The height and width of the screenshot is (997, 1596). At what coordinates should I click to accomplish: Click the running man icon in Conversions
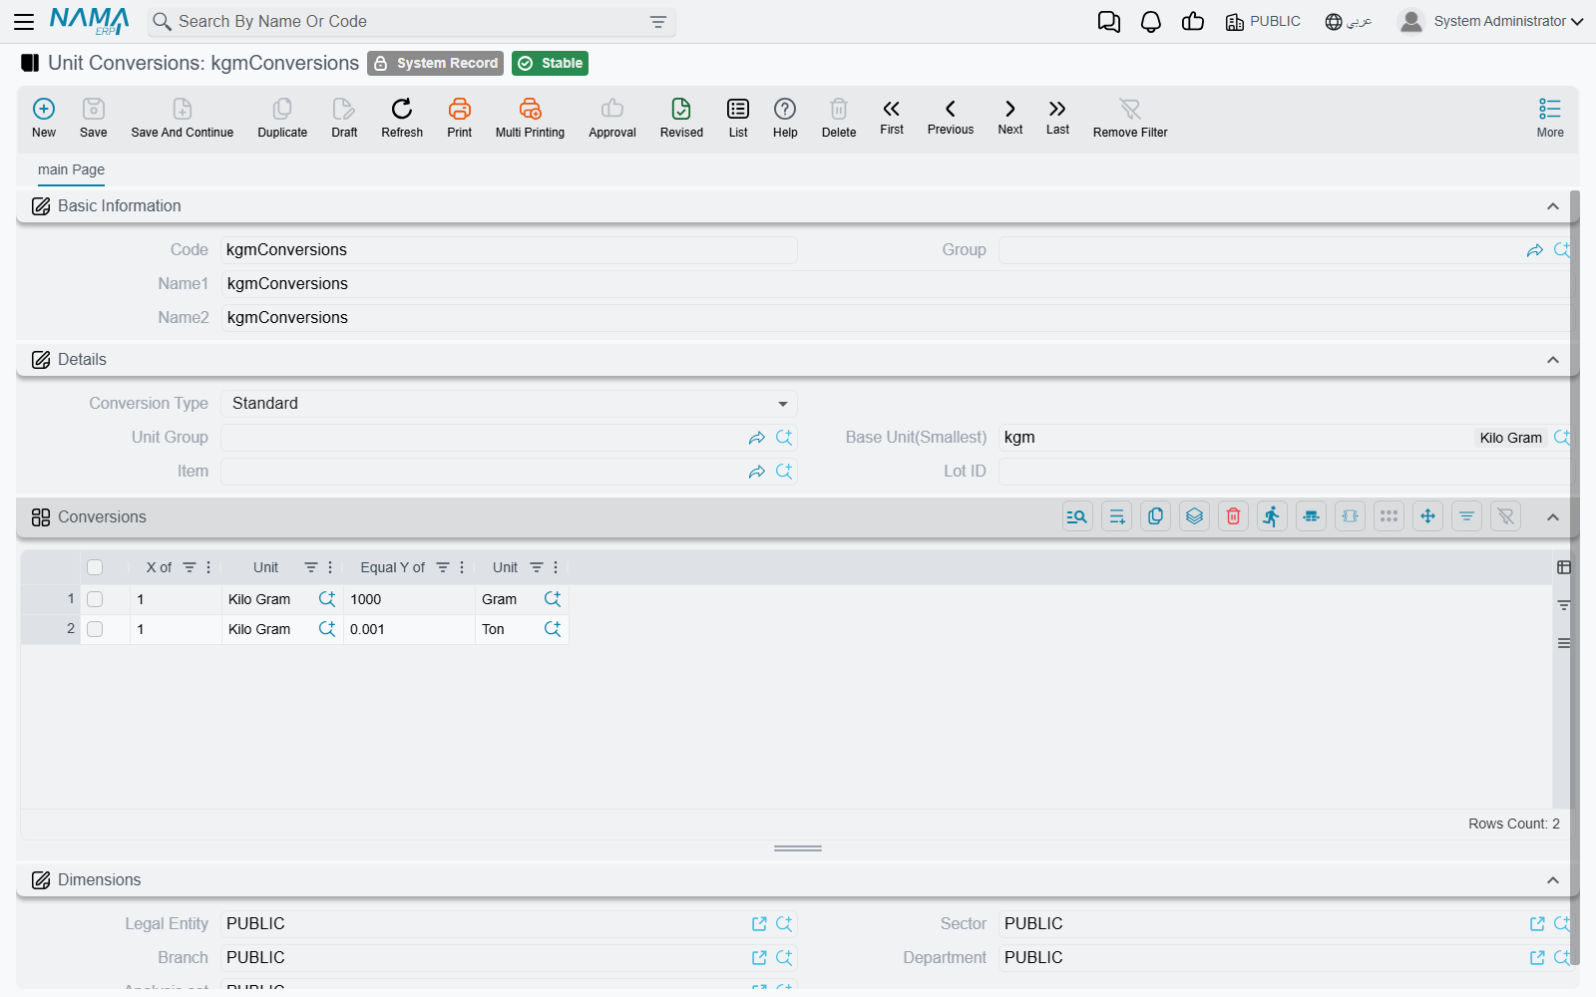click(x=1272, y=516)
